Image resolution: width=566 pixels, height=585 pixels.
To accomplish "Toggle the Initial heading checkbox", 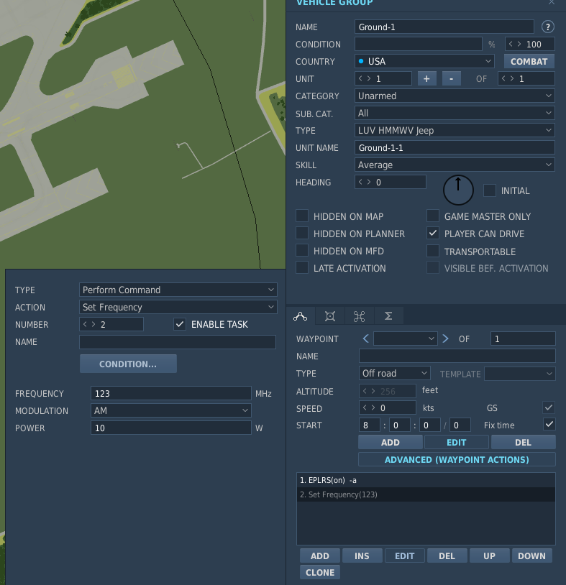I will (x=490, y=190).
